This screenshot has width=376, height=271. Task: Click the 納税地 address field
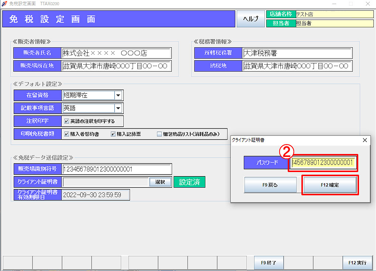pos(297,66)
